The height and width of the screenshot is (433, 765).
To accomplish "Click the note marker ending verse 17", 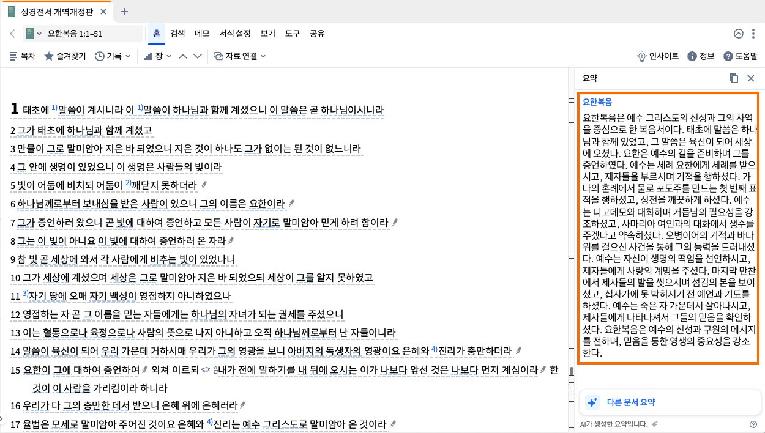I will (x=394, y=424).
